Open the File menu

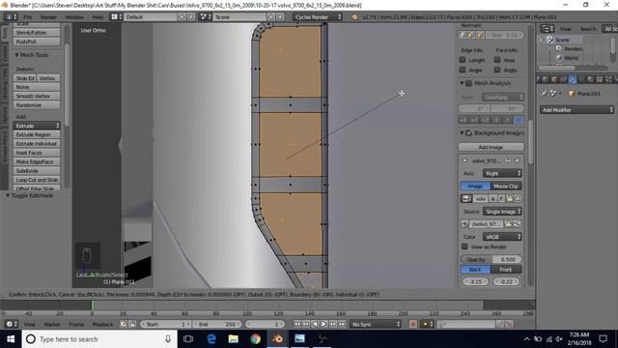pos(28,17)
